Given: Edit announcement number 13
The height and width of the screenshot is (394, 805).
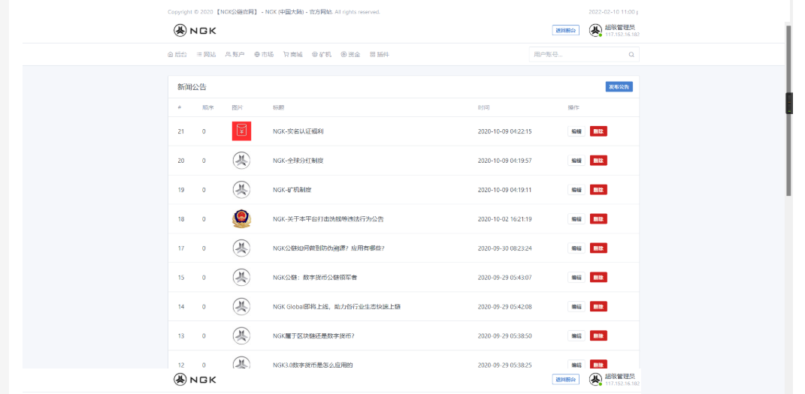Looking at the screenshot, I should click(x=577, y=335).
